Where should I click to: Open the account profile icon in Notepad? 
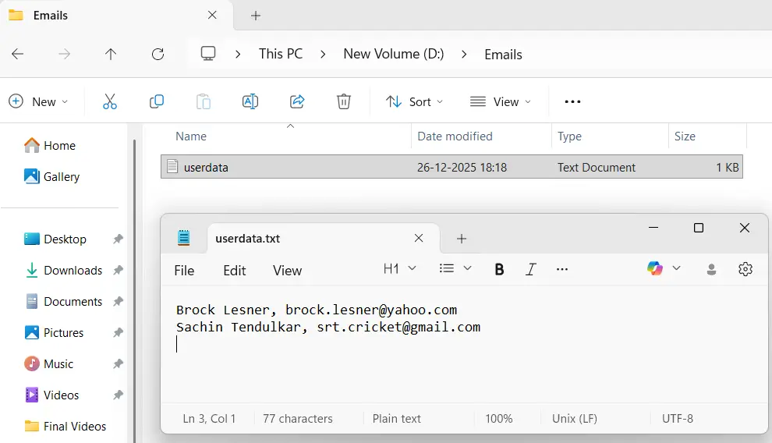[711, 269]
